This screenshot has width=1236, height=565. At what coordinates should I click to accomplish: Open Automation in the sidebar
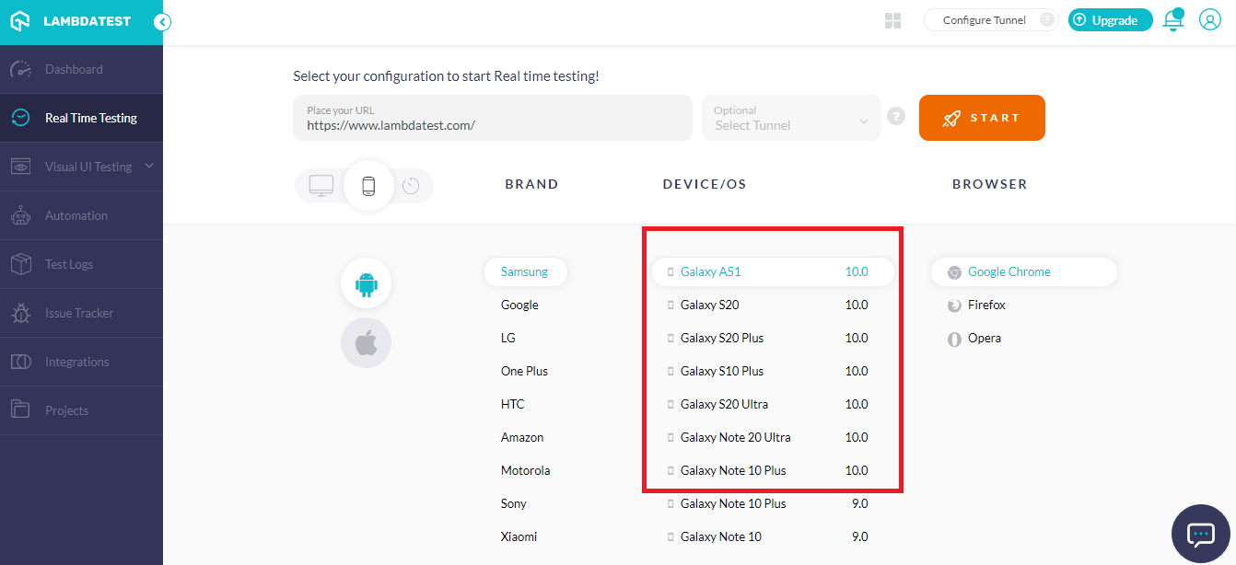pos(76,215)
